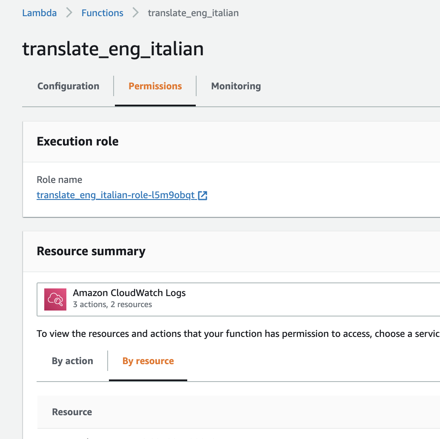Viewport: 440px width, 439px height.
Task: Click the Amazon CloudWatch Logs service icon
Action: coord(55,299)
